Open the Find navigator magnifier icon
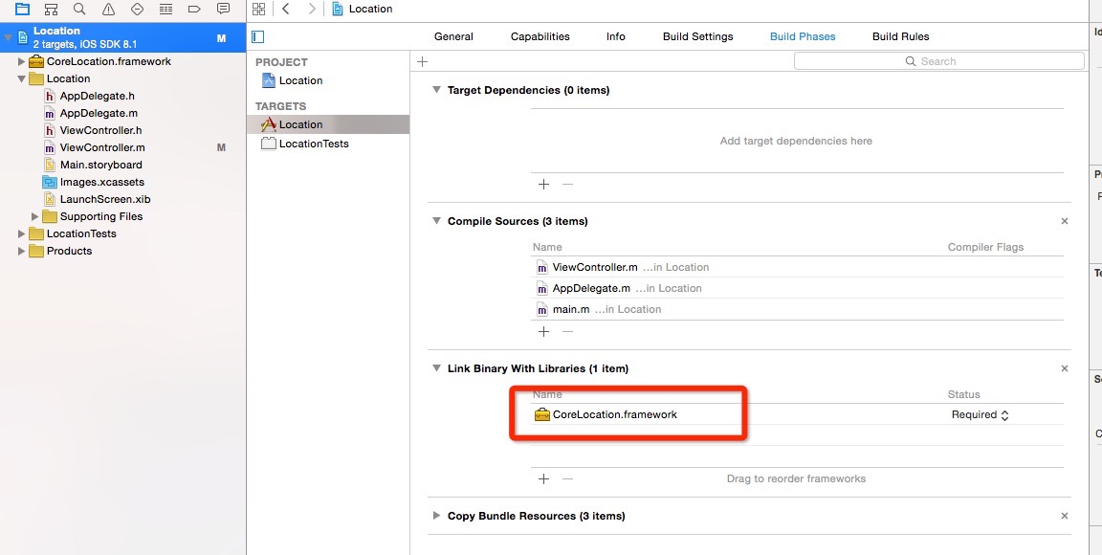 click(79, 9)
